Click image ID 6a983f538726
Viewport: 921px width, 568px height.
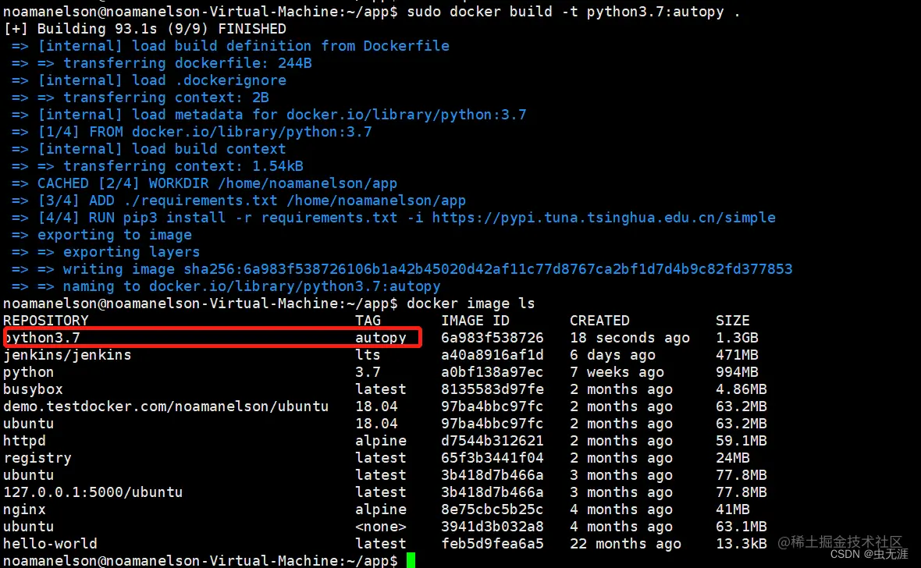coord(493,338)
